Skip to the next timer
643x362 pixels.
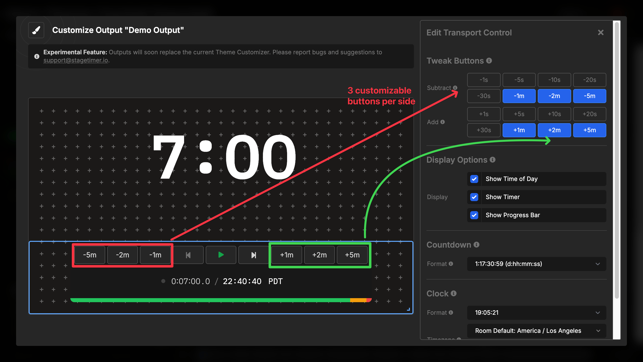[253, 255]
